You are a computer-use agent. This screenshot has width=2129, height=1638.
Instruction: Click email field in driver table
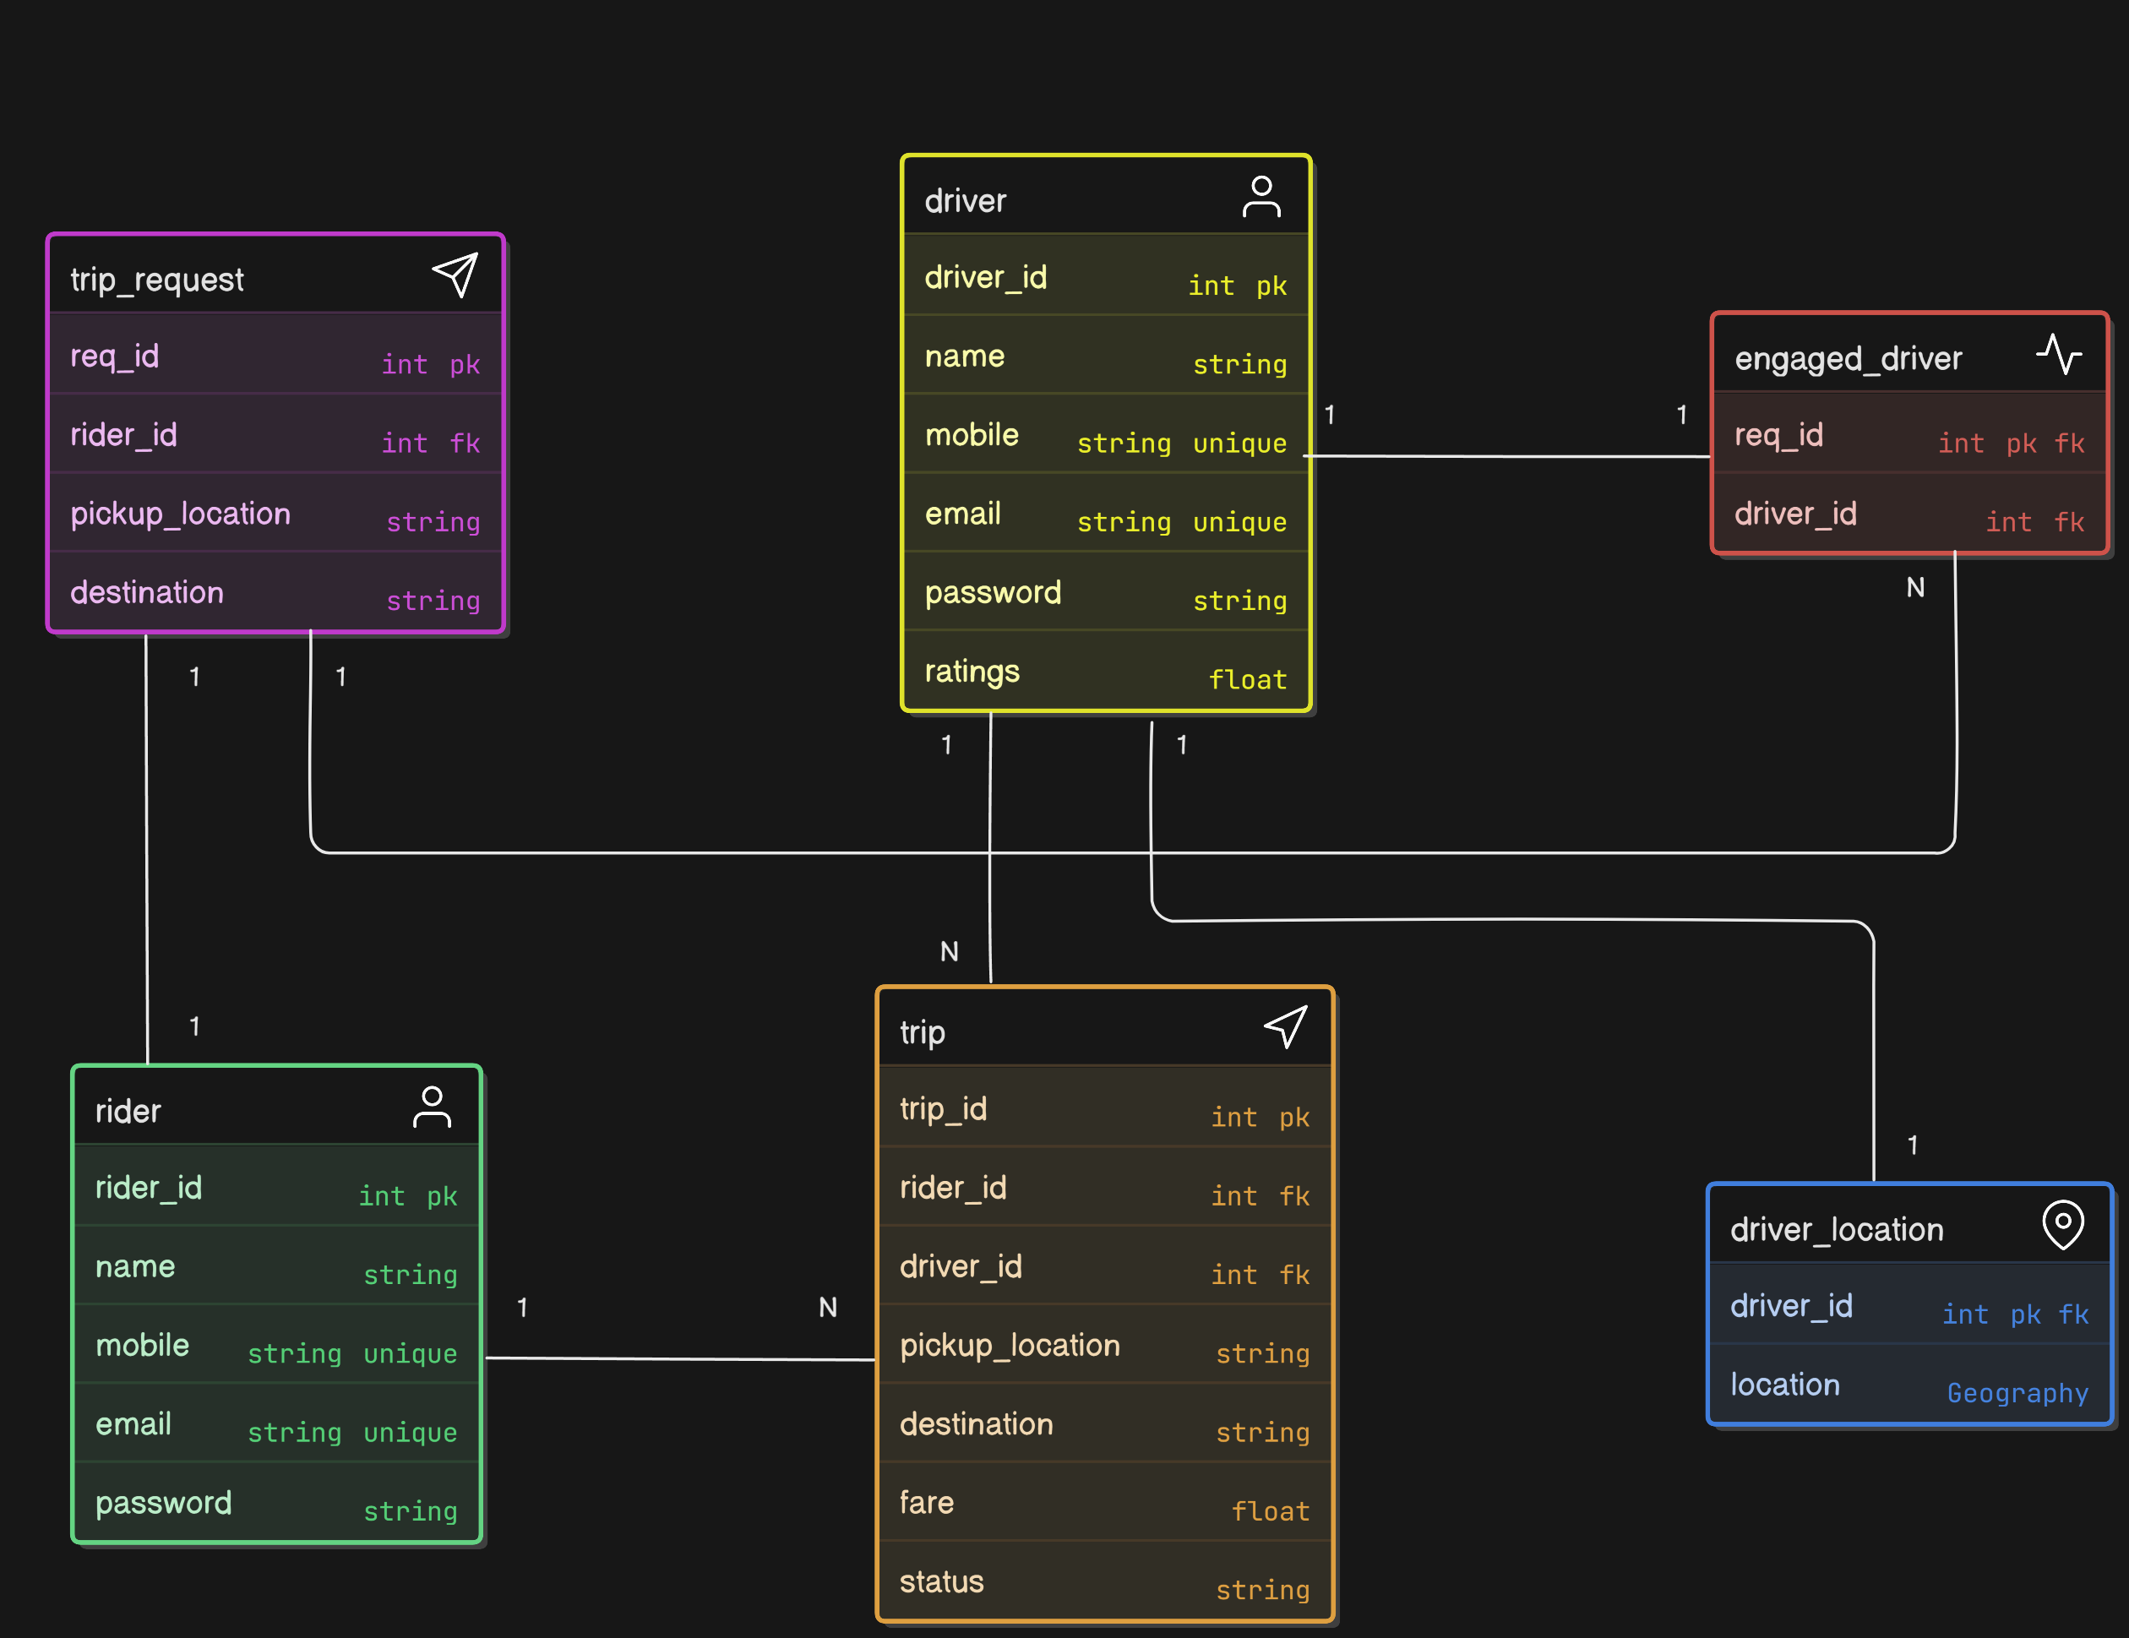coord(1107,513)
